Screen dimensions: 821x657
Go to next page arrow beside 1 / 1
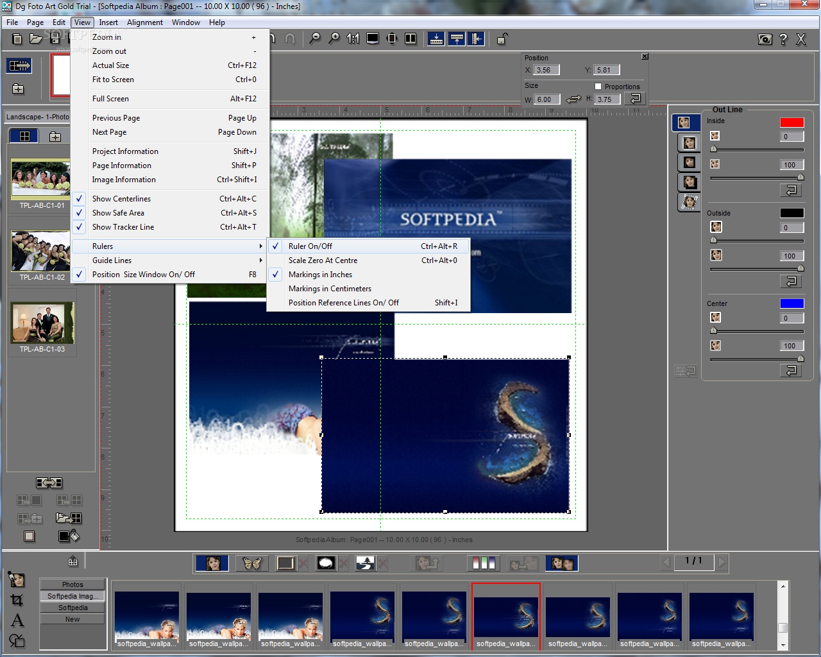[722, 563]
